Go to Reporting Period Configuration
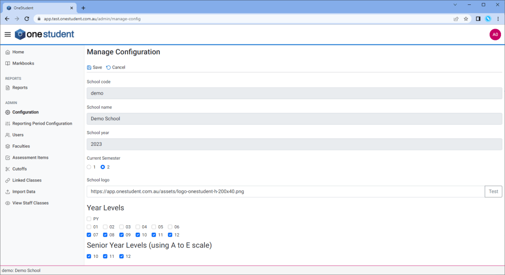The image size is (505, 275). point(42,124)
